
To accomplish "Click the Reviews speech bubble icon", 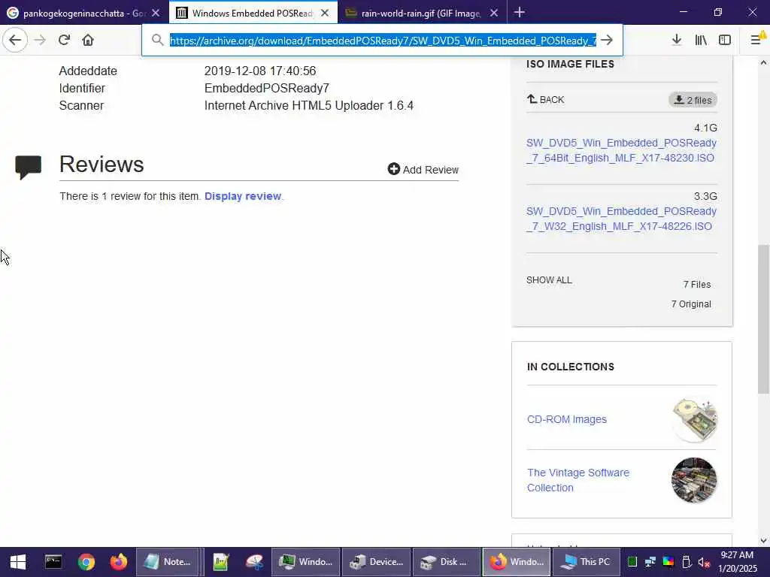I will [x=29, y=168].
